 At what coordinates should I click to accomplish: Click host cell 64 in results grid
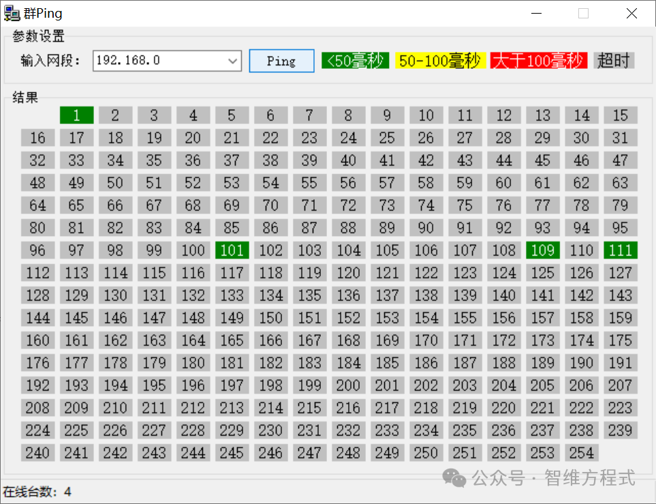pyautogui.click(x=37, y=205)
